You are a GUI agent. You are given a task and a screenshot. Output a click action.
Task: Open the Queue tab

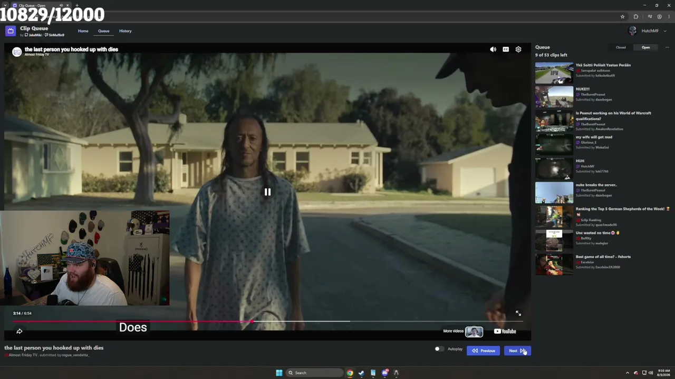(103, 31)
